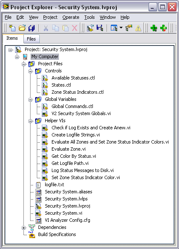Open the View menu
This screenshot has width=179, height=249.
[x=33, y=17]
